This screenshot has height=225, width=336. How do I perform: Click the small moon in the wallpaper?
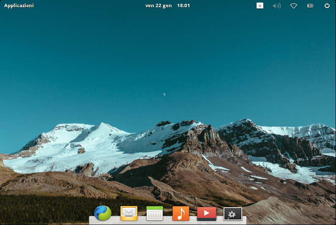(x=164, y=94)
